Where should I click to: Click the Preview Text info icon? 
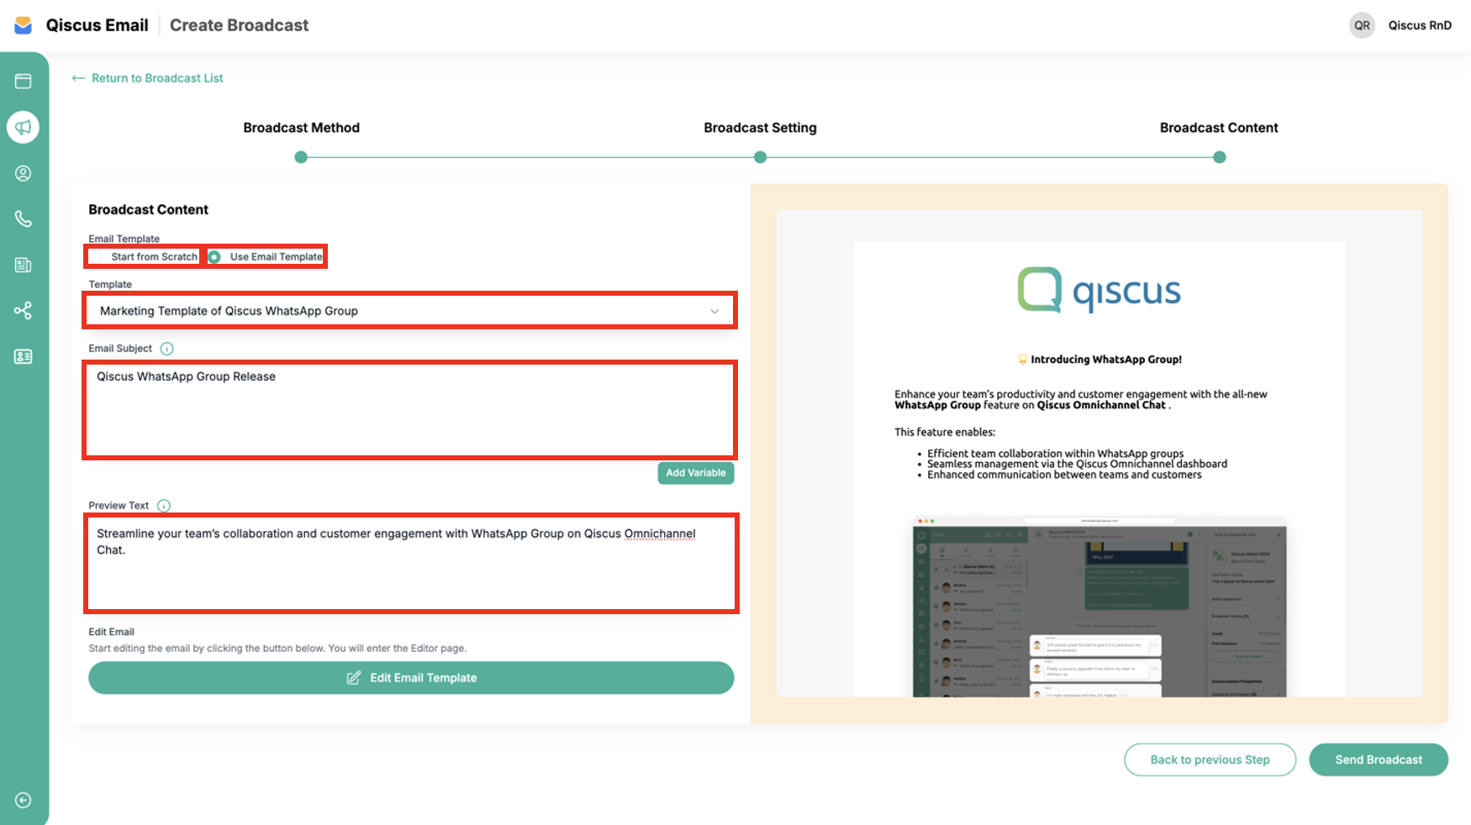[164, 506]
